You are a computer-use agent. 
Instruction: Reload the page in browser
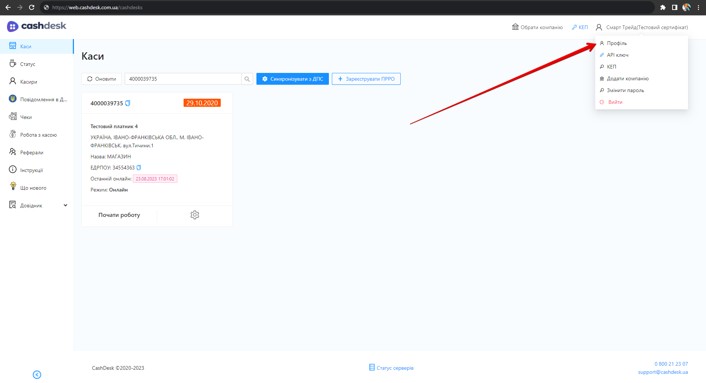pyautogui.click(x=32, y=7)
